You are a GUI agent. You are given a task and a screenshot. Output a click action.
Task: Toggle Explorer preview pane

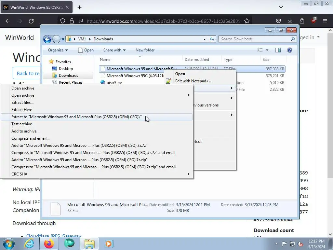pos(278,50)
